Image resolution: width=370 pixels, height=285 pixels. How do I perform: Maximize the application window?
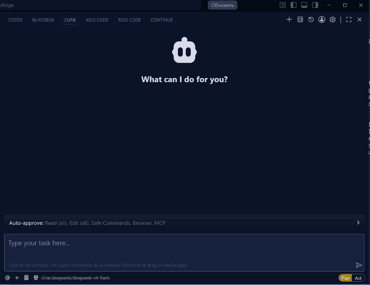(345, 5)
